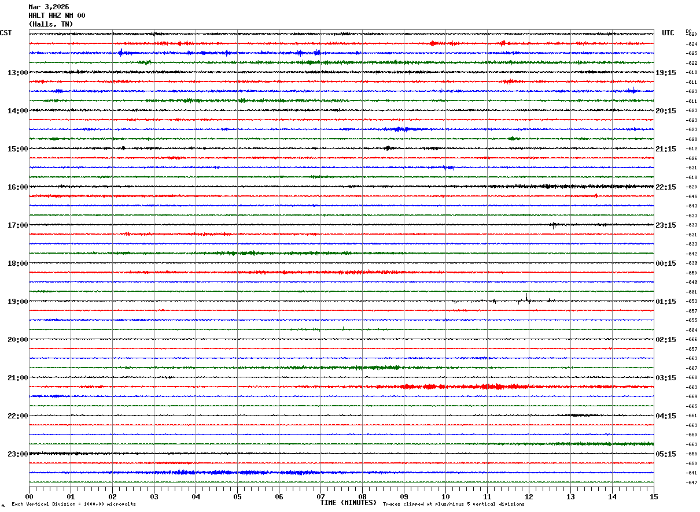Viewport: 700px width, 512px height.
Task: Click the 15:00 CST time label
Action: [x=18, y=149]
